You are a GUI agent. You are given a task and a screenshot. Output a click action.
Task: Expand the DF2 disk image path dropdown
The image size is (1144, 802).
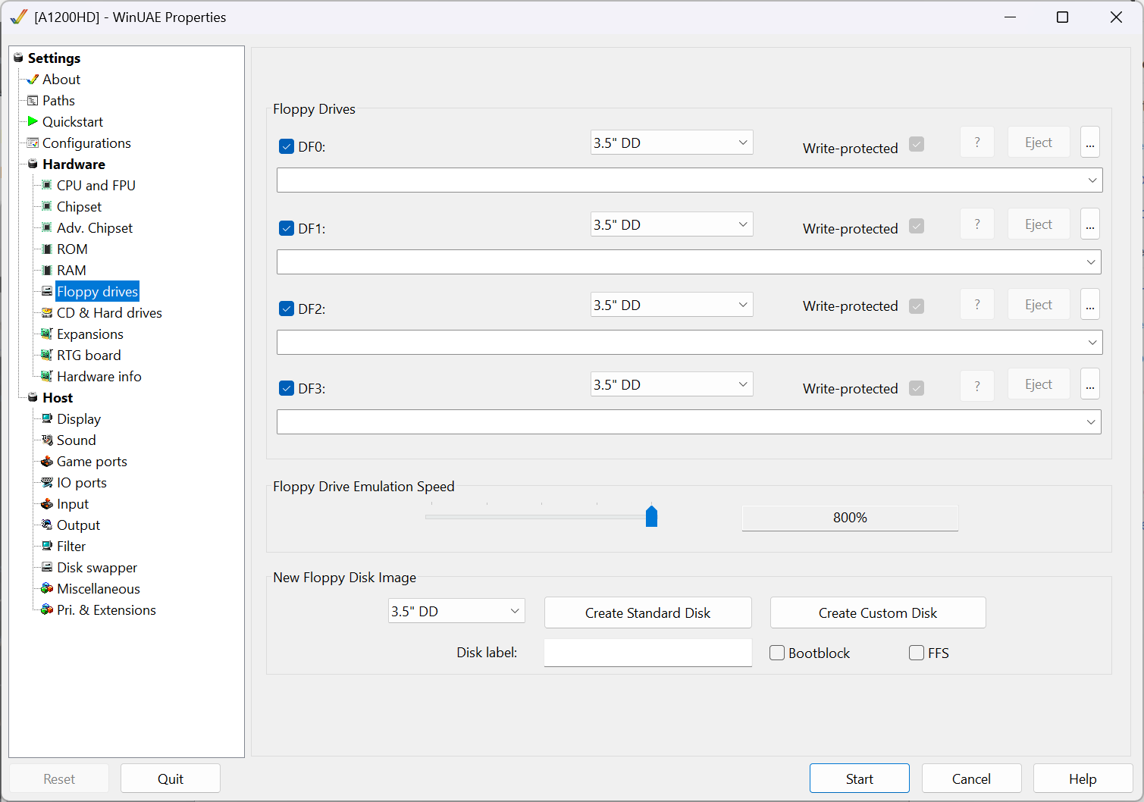[x=1092, y=343]
